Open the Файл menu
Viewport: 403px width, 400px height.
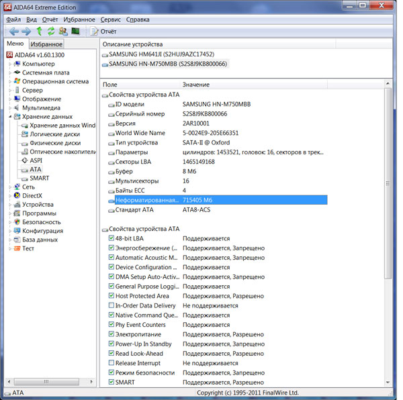[13, 19]
